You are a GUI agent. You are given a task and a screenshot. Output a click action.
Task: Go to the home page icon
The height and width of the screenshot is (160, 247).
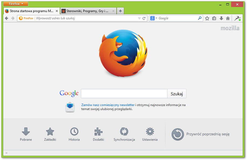pos(228,18)
